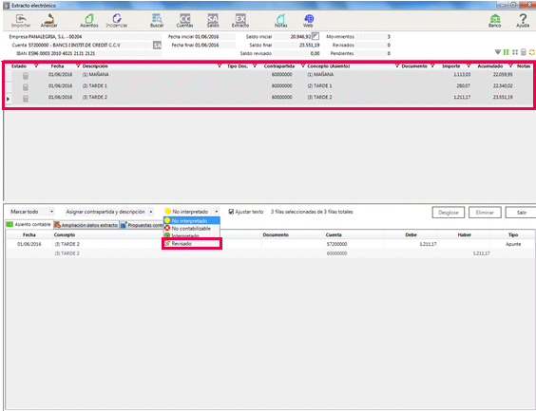This screenshot has height=411, width=536.
Task: Choose No contabilizable in the status list
Action: pyautogui.click(x=192, y=229)
